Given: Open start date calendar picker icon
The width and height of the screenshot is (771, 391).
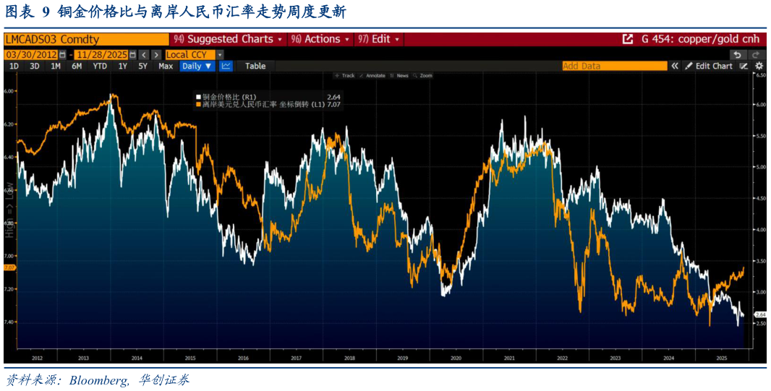Looking at the screenshot, I should click(62, 55).
